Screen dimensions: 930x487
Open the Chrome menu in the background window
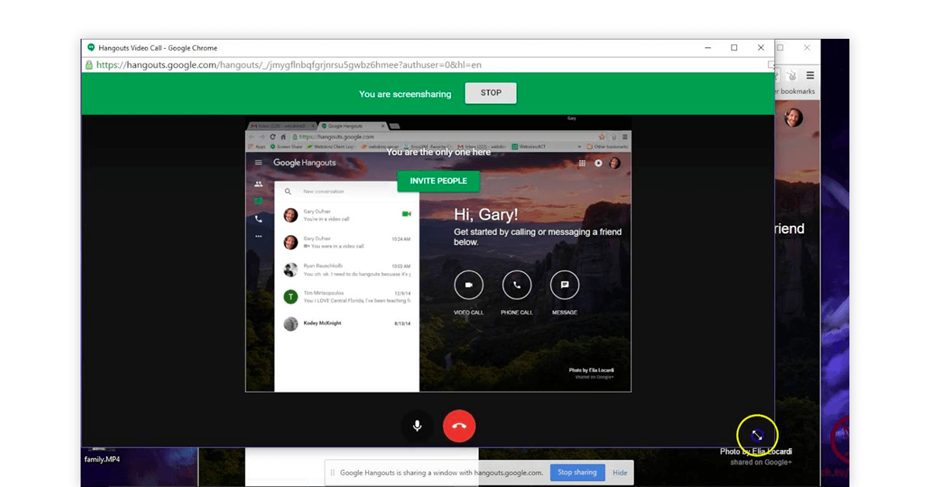tap(811, 75)
